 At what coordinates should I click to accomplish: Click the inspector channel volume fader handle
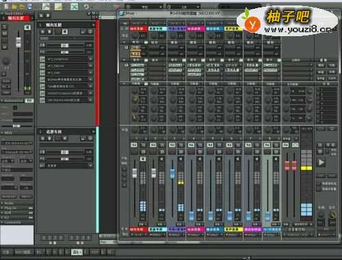pos(18,42)
